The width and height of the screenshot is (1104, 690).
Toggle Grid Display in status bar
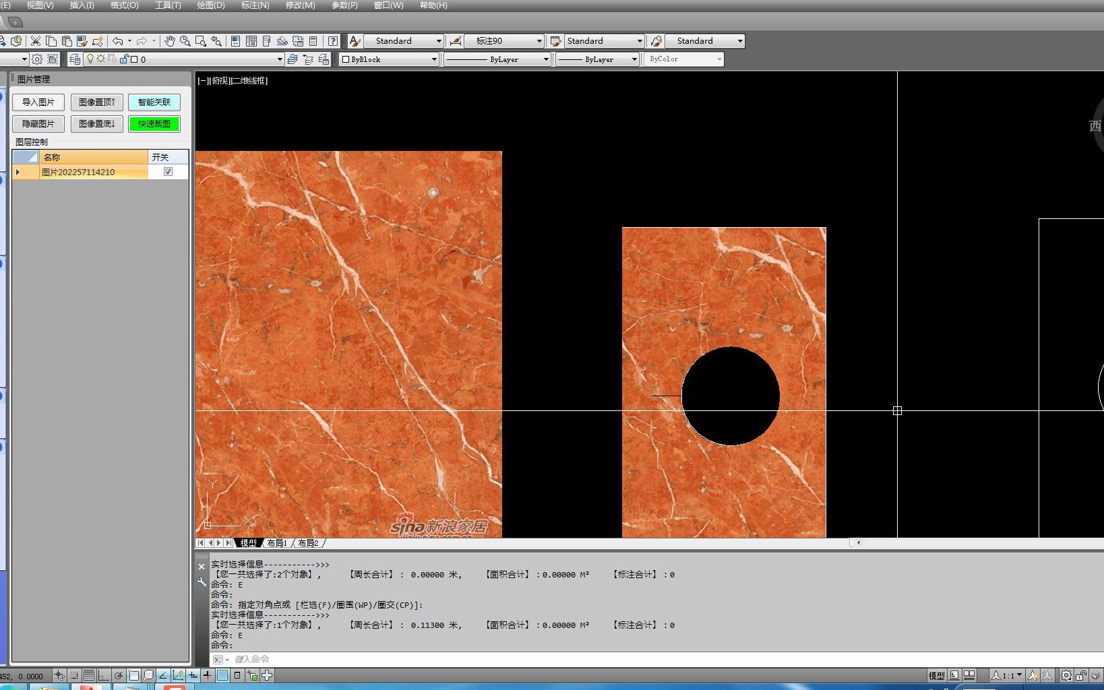(89, 675)
